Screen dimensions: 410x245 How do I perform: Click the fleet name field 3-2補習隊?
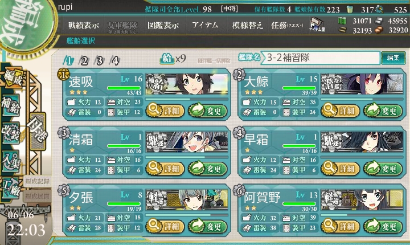coord(321,58)
